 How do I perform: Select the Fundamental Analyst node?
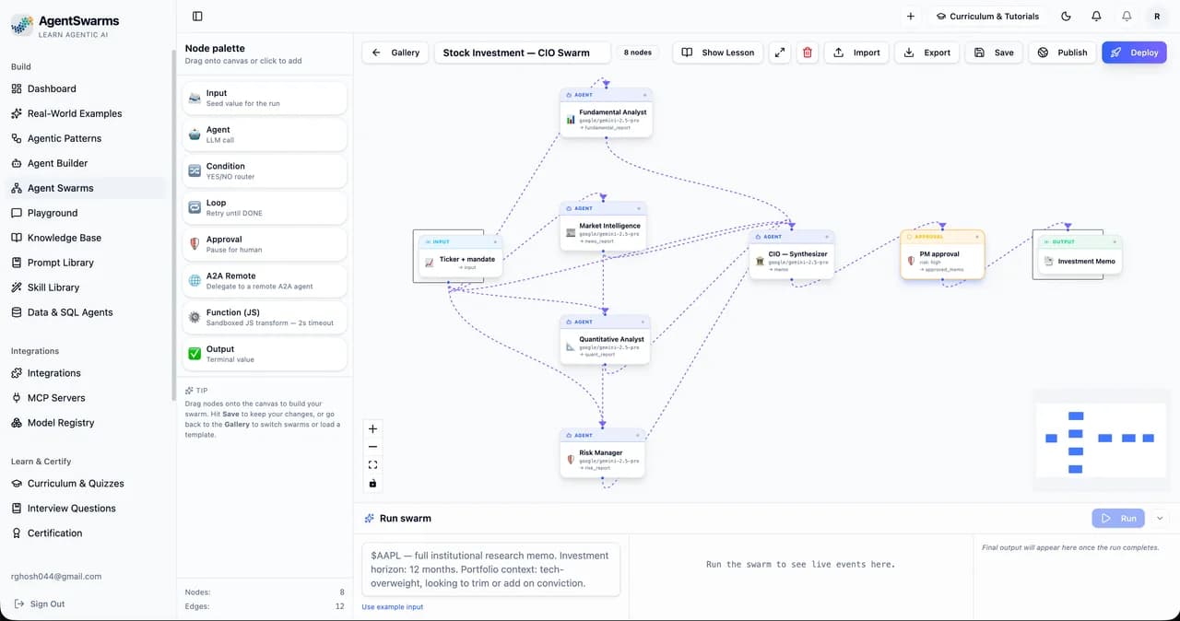click(x=606, y=113)
